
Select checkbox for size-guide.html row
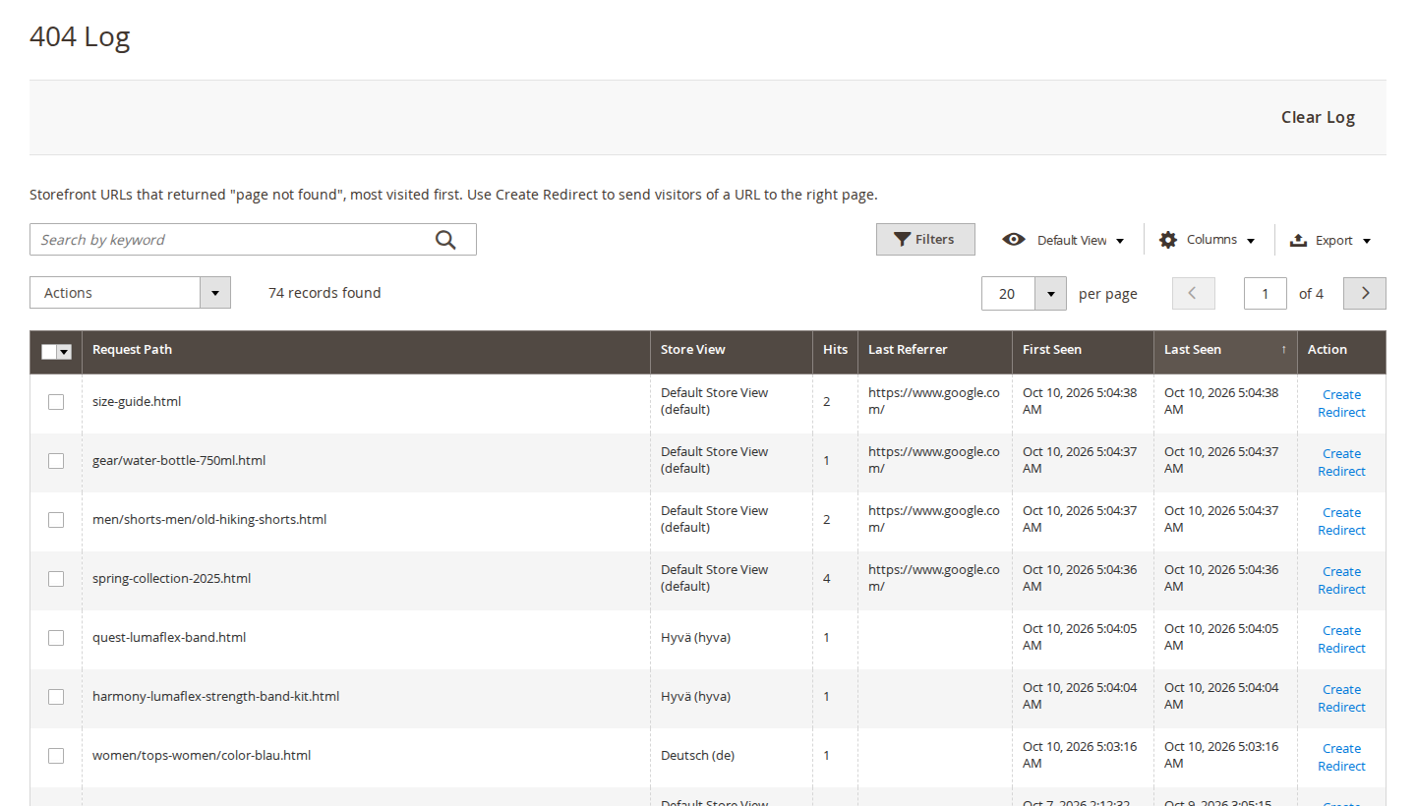click(56, 401)
